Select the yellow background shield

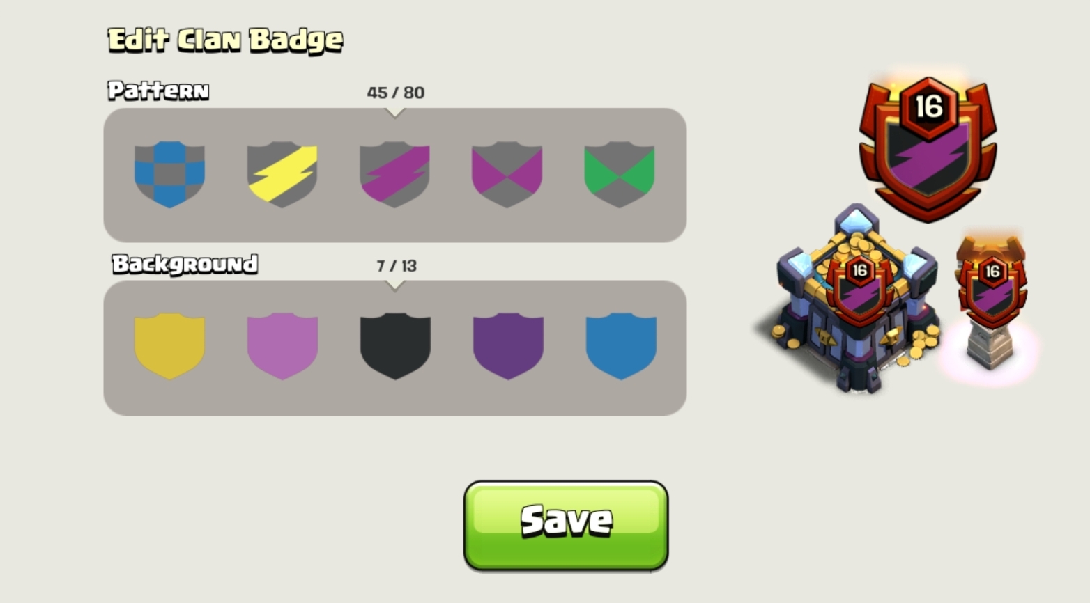coord(169,346)
